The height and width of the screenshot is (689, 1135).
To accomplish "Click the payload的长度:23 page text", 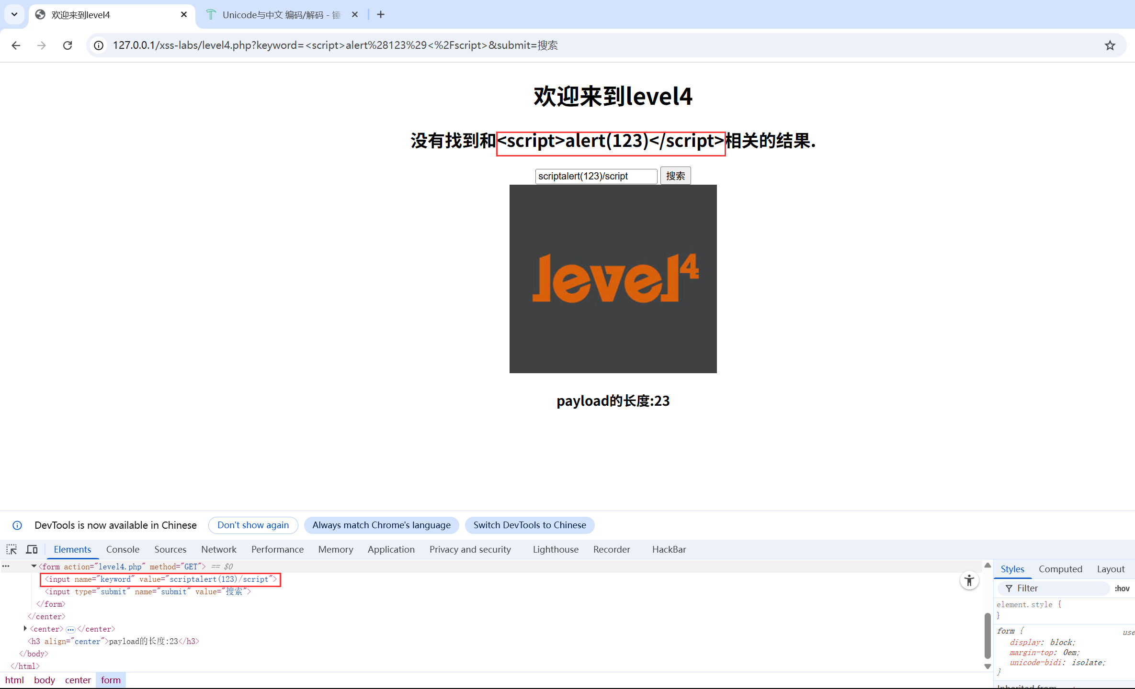I will [613, 401].
